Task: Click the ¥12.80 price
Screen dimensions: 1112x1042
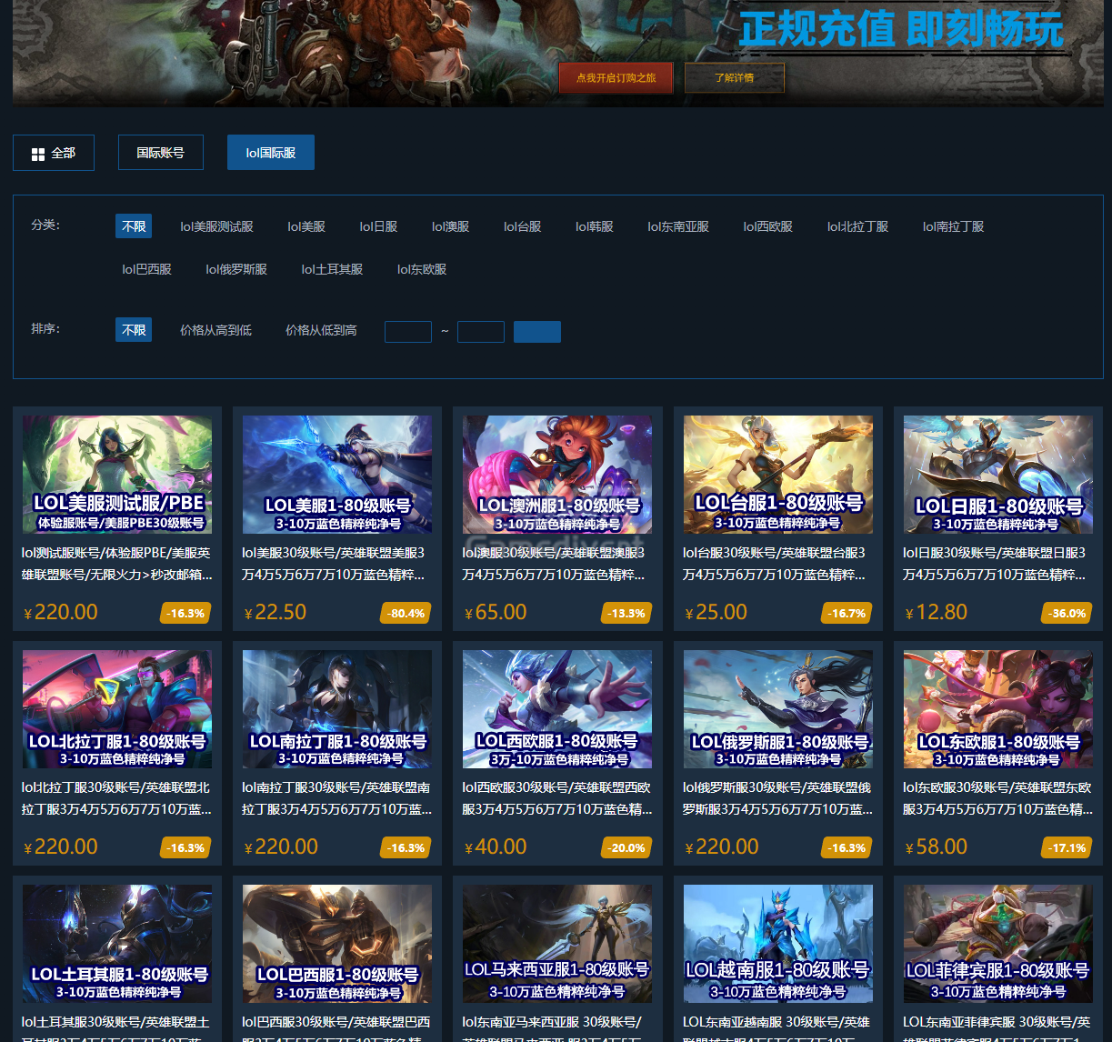Action: click(937, 612)
